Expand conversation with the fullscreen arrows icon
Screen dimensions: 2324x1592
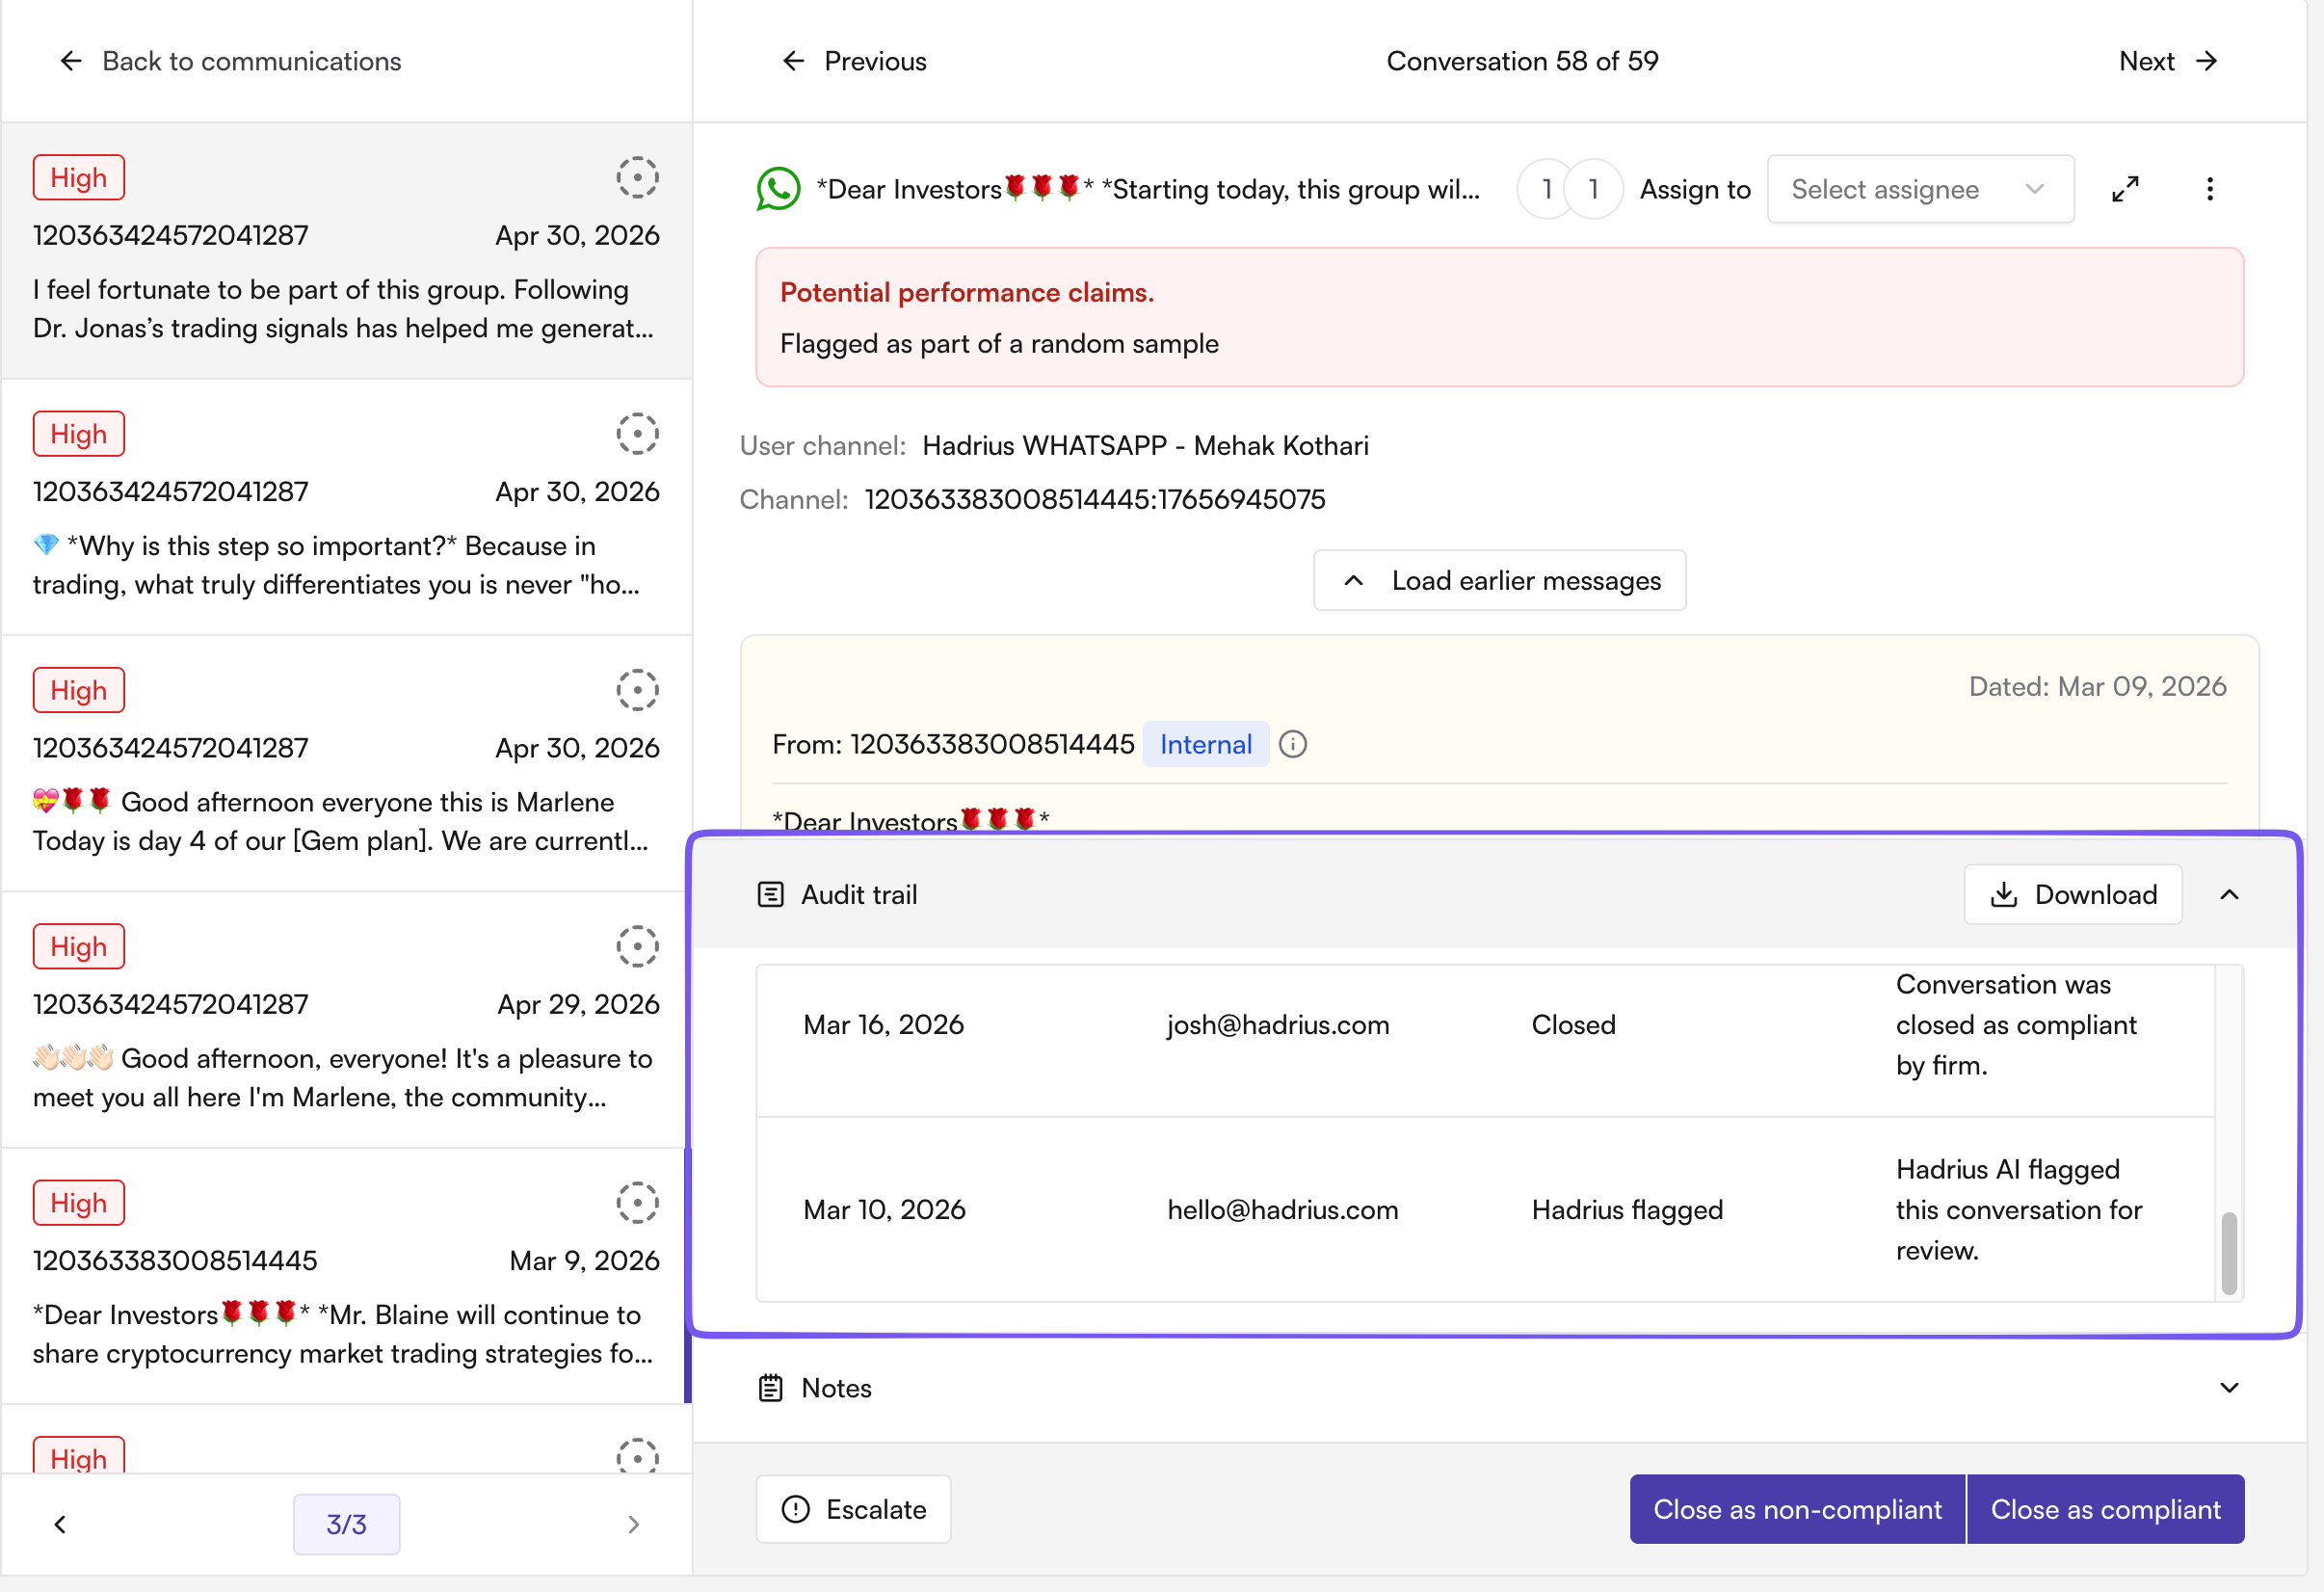(2125, 189)
